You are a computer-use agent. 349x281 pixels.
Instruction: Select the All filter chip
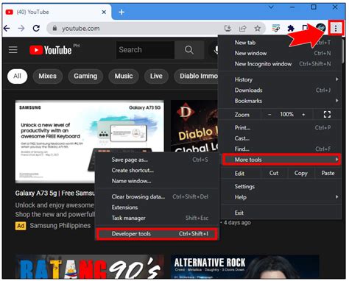tap(17, 76)
